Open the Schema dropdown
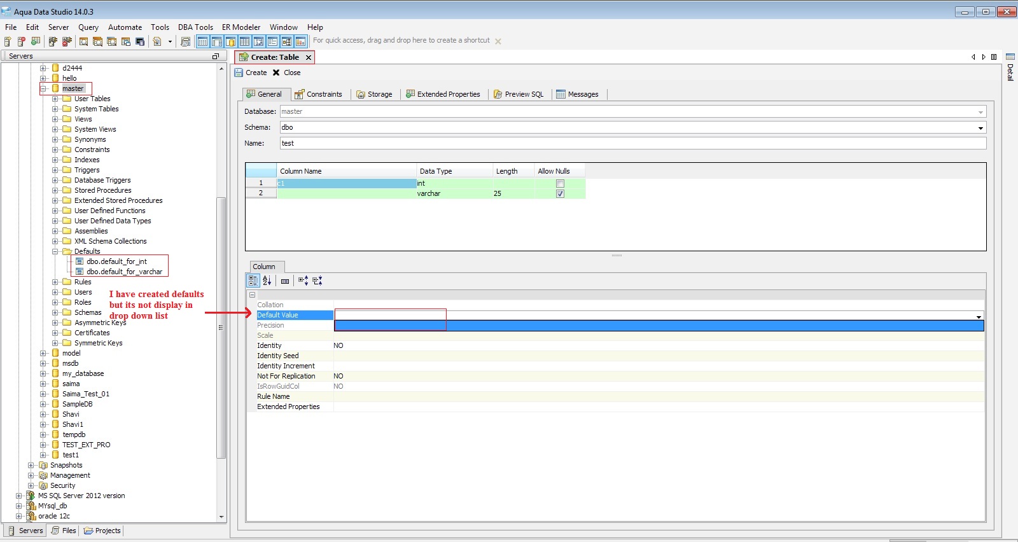The width and height of the screenshot is (1018, 542). tap(980, 128)
